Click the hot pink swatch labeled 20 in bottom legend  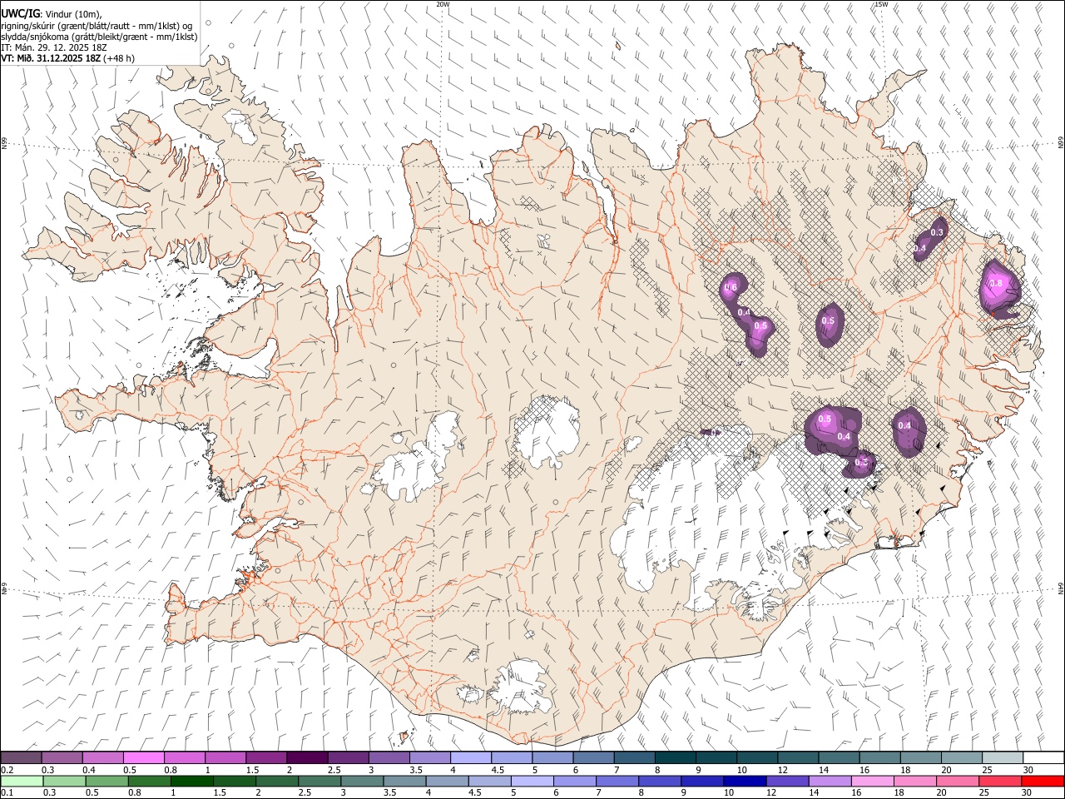point(958,782)
